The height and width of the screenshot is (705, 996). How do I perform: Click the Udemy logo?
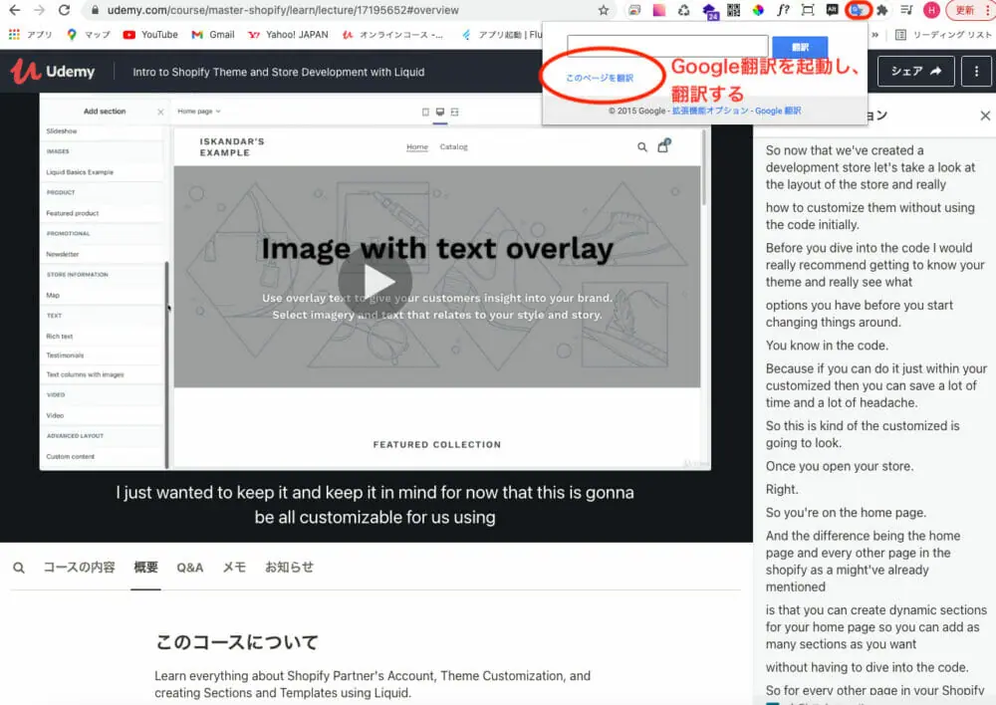[53, 72]
